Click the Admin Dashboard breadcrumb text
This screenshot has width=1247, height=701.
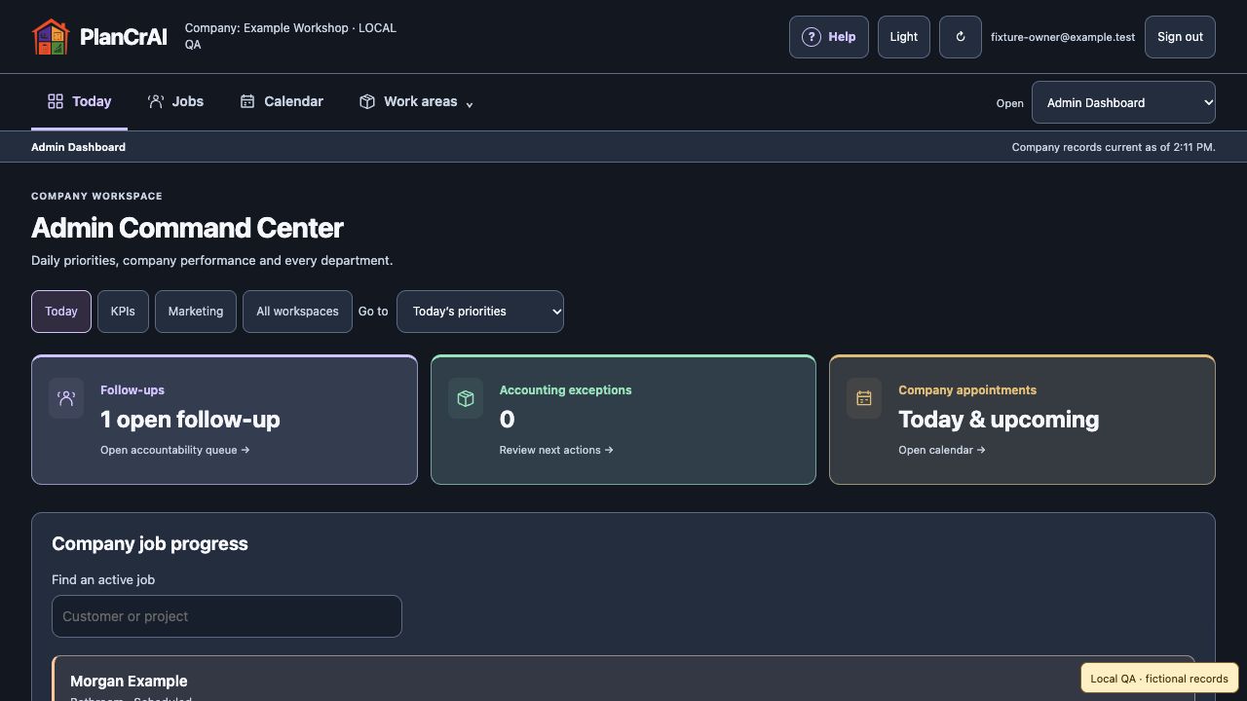78,147
